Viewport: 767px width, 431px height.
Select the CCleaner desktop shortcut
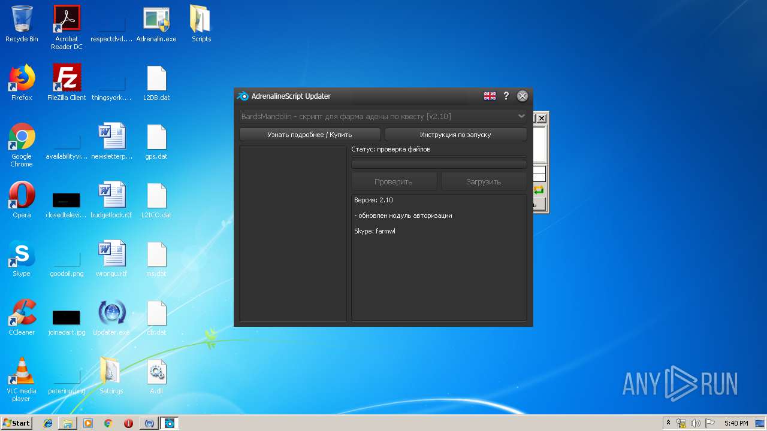[x=22, y=318]
